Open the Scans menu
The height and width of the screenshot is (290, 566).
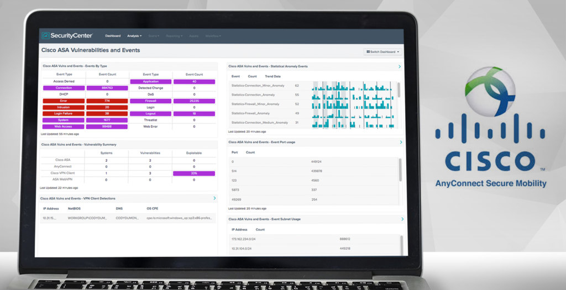tap(154, 36)
